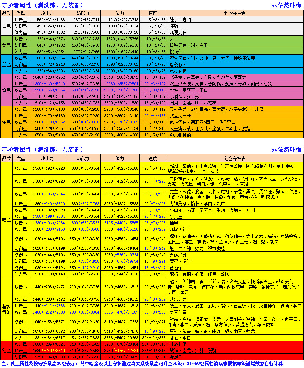The height and width of the screenshot is (368, 304).
Task: Click the guardian cell 八部天龙
Action: tap(235, 299)
